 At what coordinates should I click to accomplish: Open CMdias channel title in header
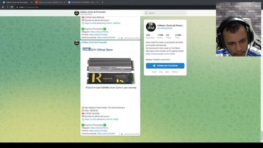[93, 12]
